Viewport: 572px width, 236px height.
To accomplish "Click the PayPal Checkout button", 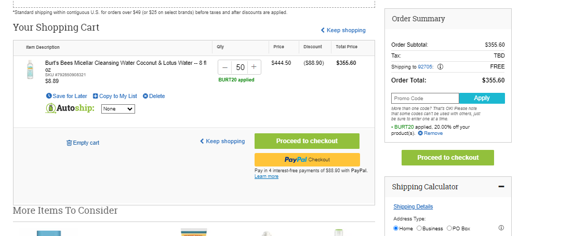I will click(x=307, y=160).
